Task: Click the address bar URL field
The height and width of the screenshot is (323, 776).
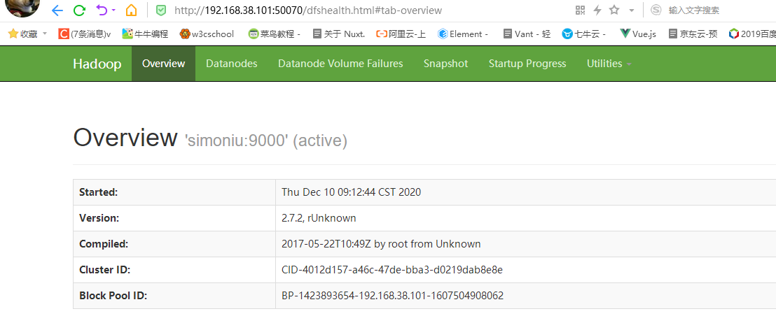Action: (x=350, y=10)
